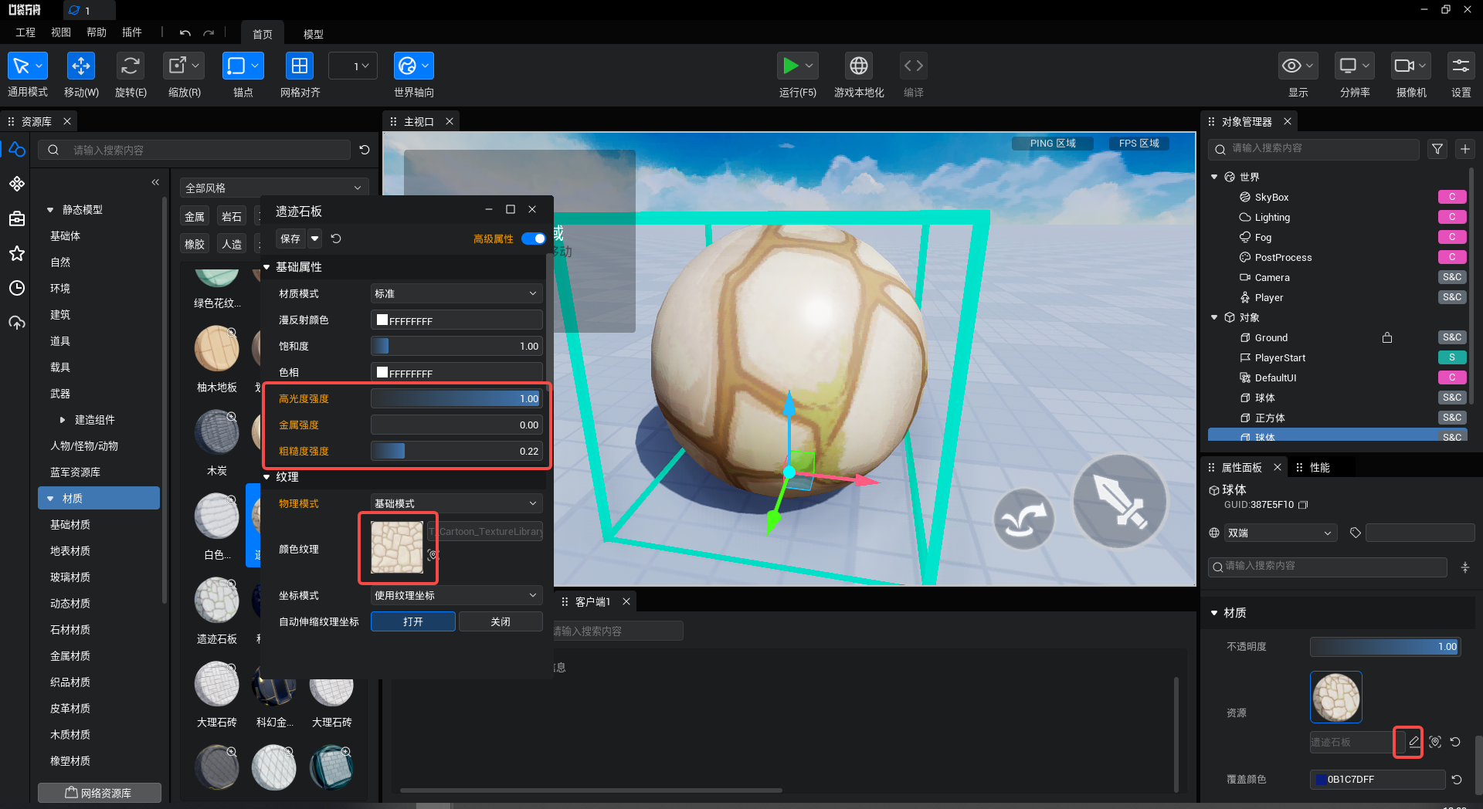1483x809 pixels.
Task: Filter materials by 橡胶 tag
Action: tap(195, 244)
